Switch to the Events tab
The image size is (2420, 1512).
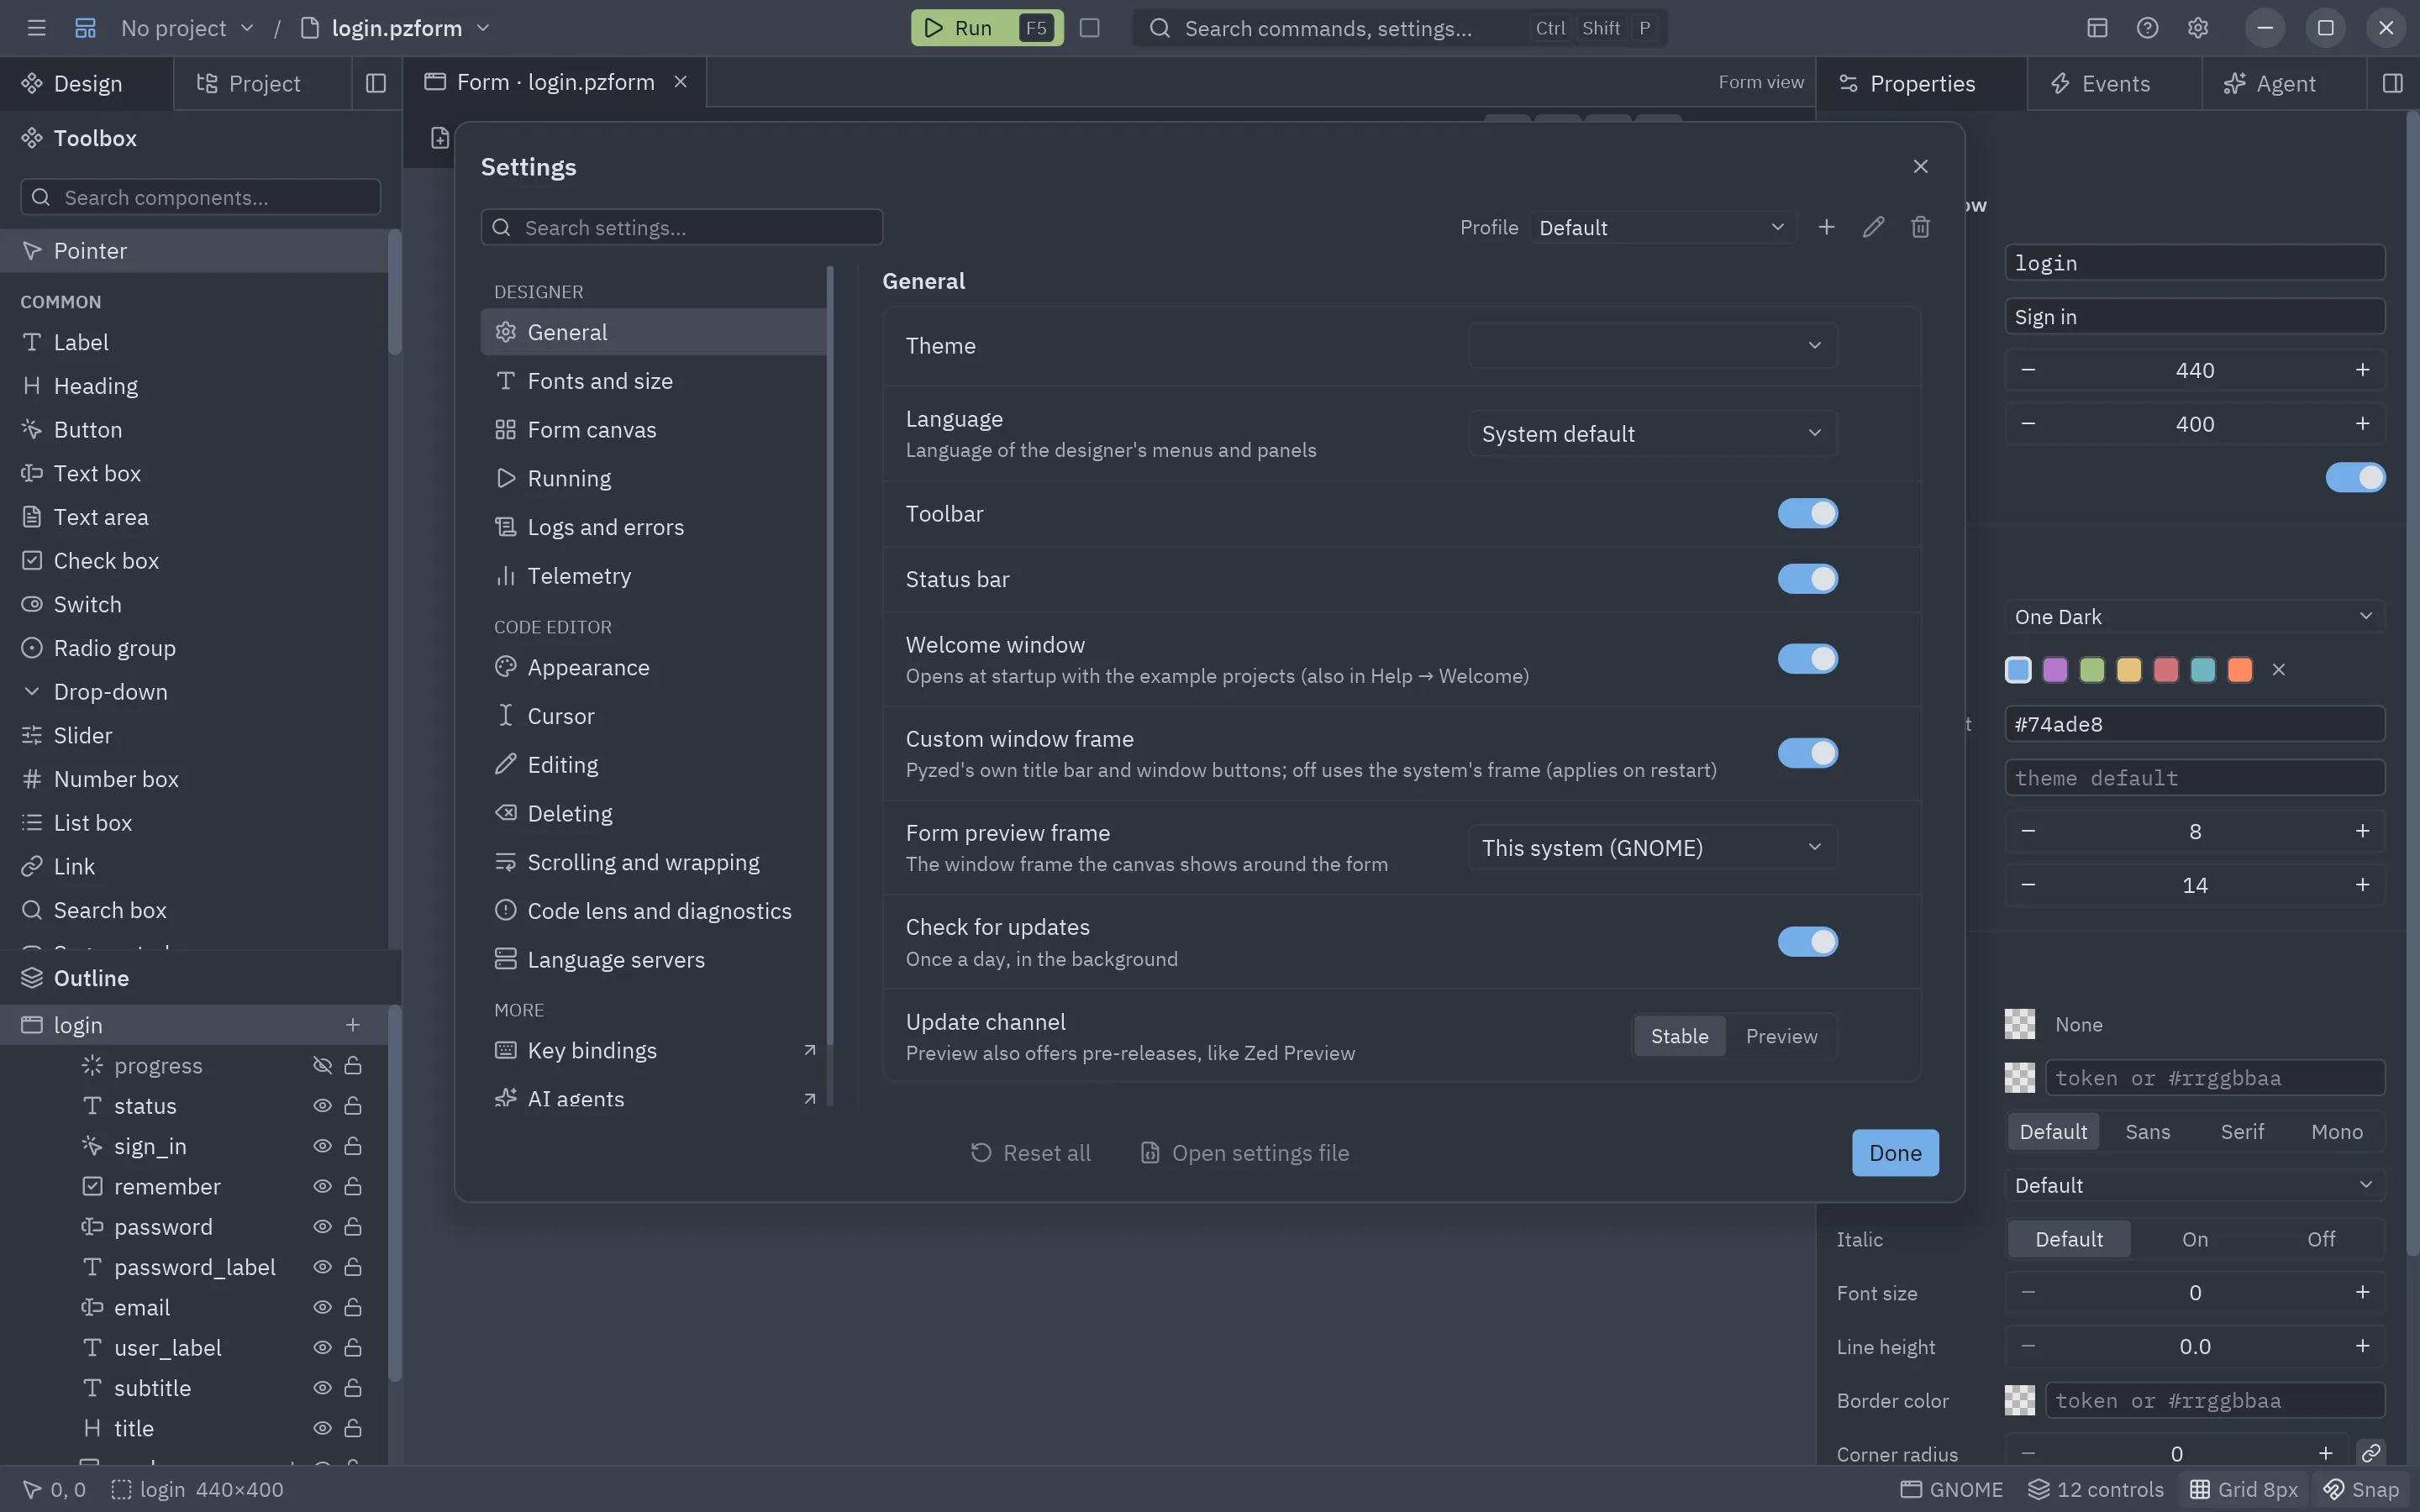[2114, 83]
